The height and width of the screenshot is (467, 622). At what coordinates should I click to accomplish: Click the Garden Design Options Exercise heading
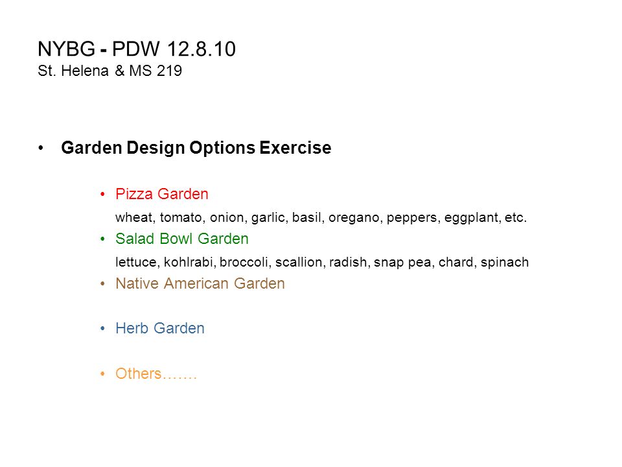click(196, 148)
